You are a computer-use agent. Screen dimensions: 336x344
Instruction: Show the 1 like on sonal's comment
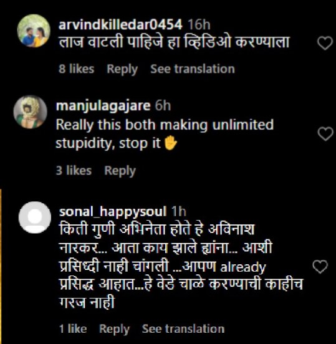pos(73,328)
